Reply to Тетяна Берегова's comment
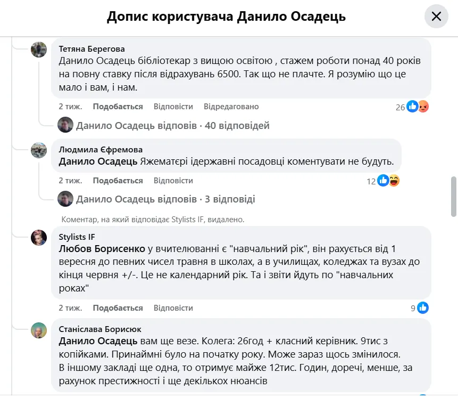 (173, 107)
